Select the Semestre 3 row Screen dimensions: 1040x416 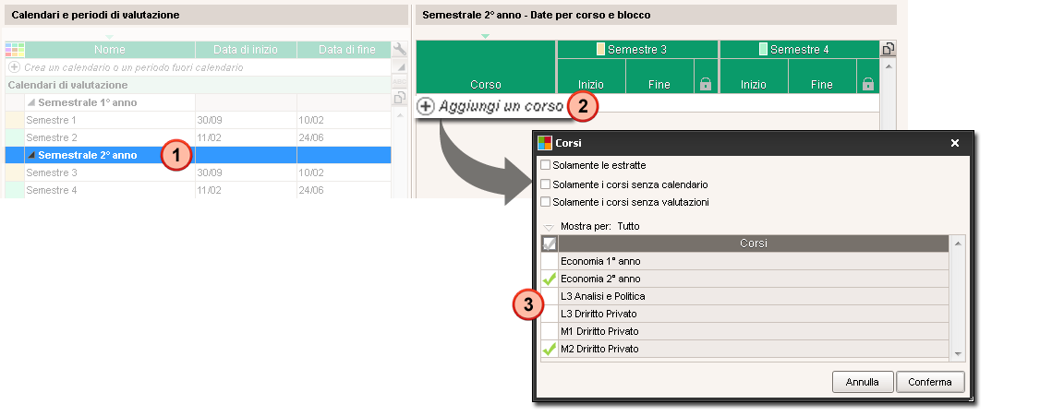point(198,172)
